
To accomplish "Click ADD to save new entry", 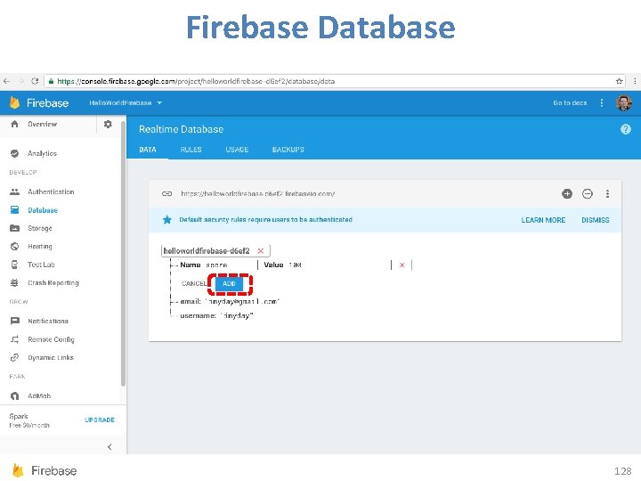I will 230,283.
